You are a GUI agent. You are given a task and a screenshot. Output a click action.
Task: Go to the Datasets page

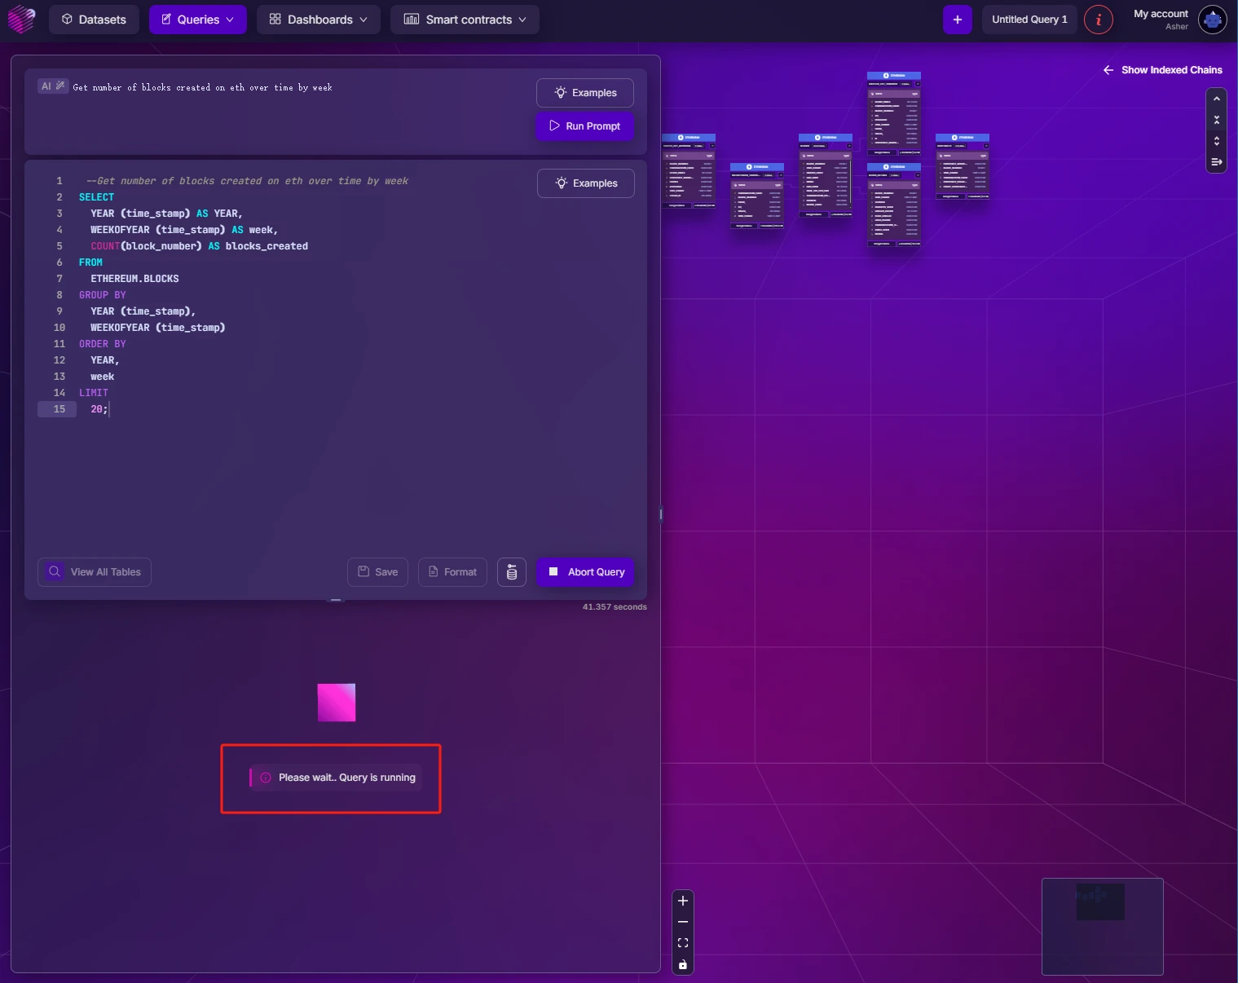point(94,20)
